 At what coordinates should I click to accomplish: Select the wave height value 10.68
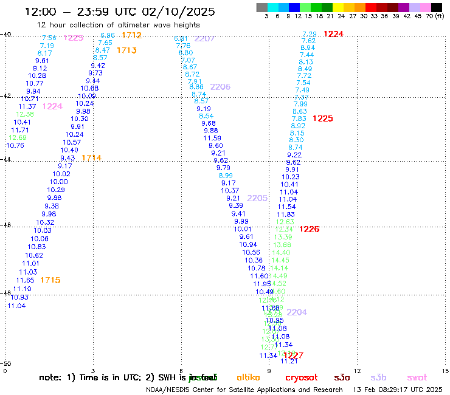89,88
